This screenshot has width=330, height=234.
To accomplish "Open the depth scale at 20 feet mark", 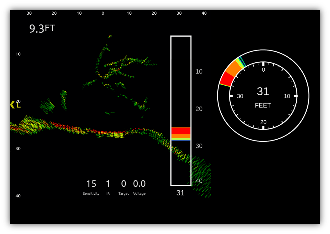I will (x=18, y=101).
